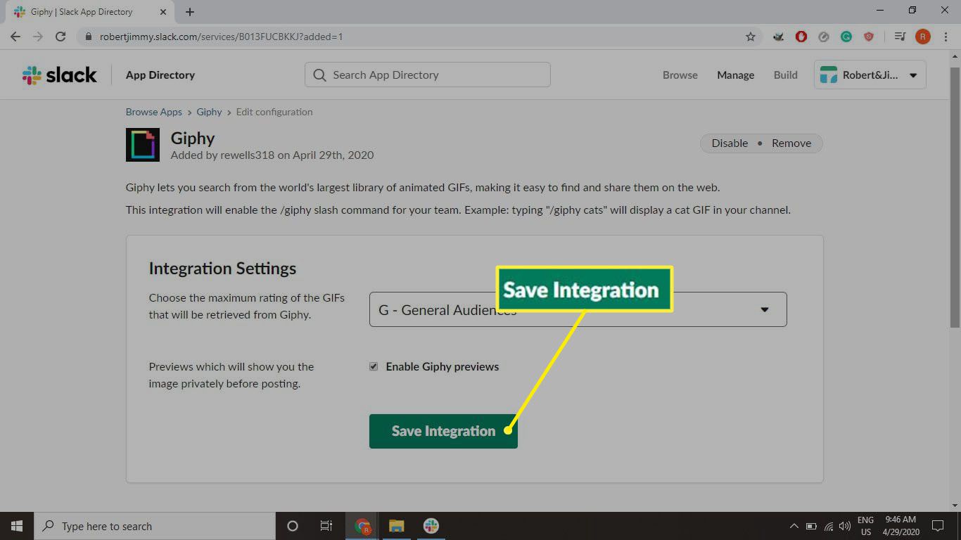
Task: Toggle the Enable Giphy previews checkbox
Action: (x=374, y=366)
